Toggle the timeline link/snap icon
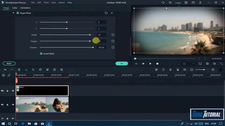The width and height of the screenshot is (225, 126). pyautogui.click(x=9, y=75)
